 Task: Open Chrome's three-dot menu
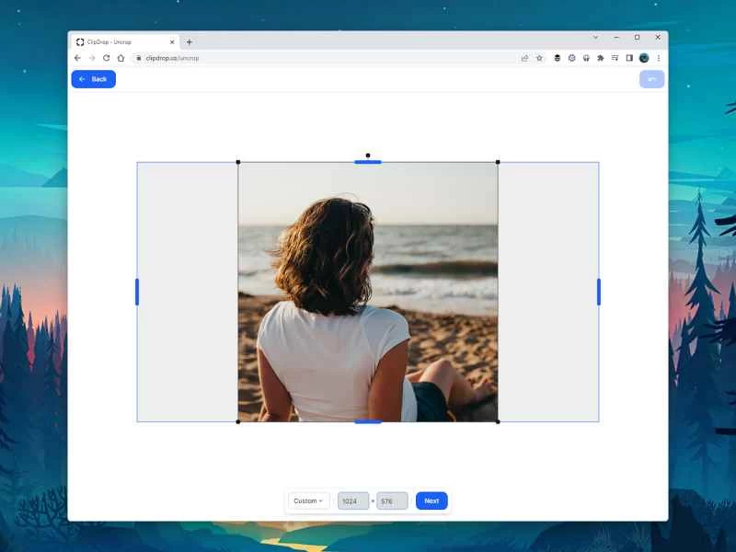[657, 58]
